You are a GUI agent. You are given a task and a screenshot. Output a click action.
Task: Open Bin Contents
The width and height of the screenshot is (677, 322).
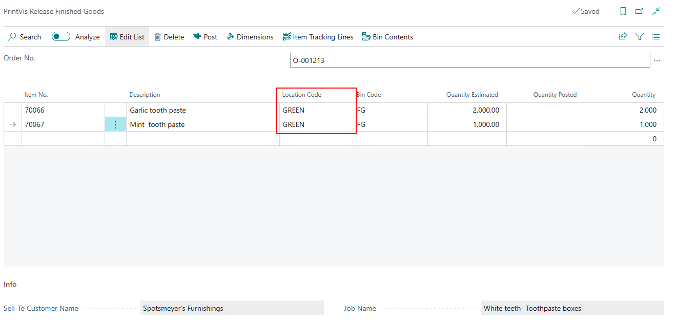(x=387, y=37)
